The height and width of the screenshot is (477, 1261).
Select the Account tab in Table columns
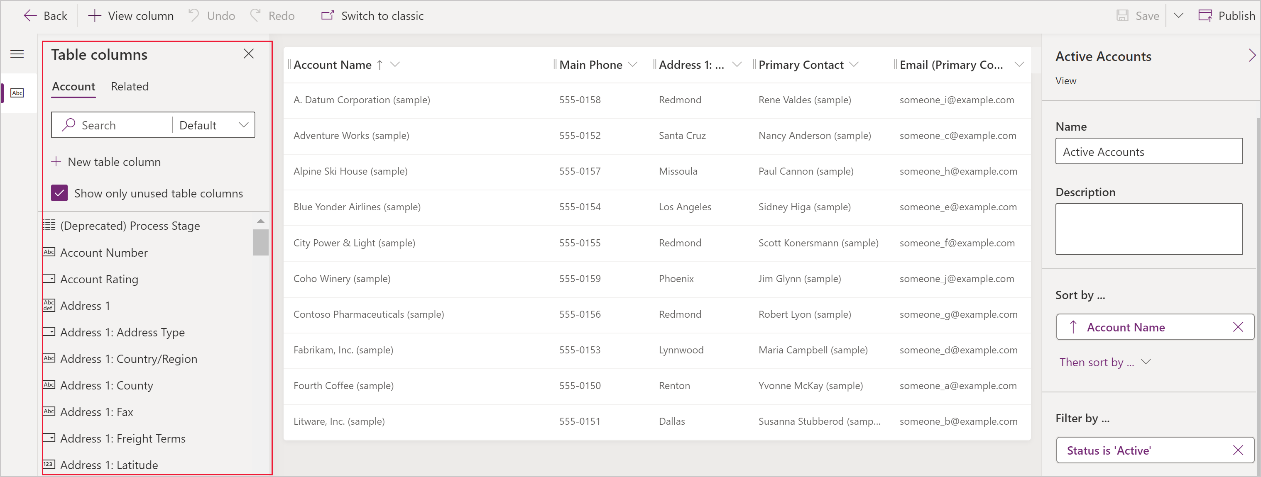coord(72,86)
